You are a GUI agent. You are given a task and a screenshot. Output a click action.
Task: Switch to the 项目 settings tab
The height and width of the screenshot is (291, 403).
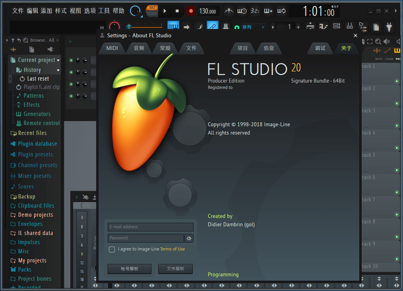pyautogui.click(x=242, y=48)
